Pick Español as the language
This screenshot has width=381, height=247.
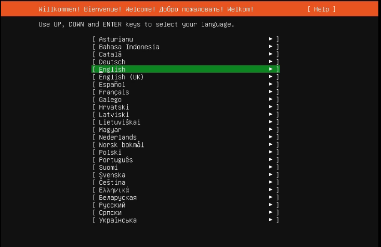186,84
